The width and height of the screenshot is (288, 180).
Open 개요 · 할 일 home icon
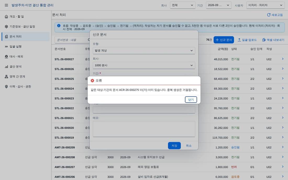click(x=7, y=16)
